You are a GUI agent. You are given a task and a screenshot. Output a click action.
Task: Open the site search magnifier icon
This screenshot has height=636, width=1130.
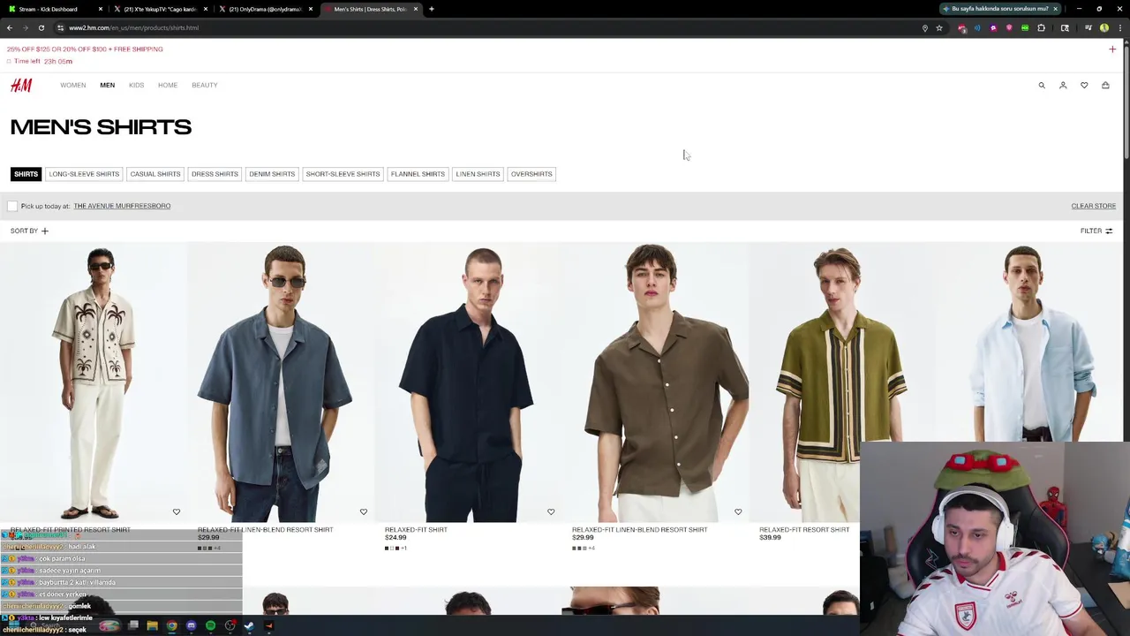1042,85
